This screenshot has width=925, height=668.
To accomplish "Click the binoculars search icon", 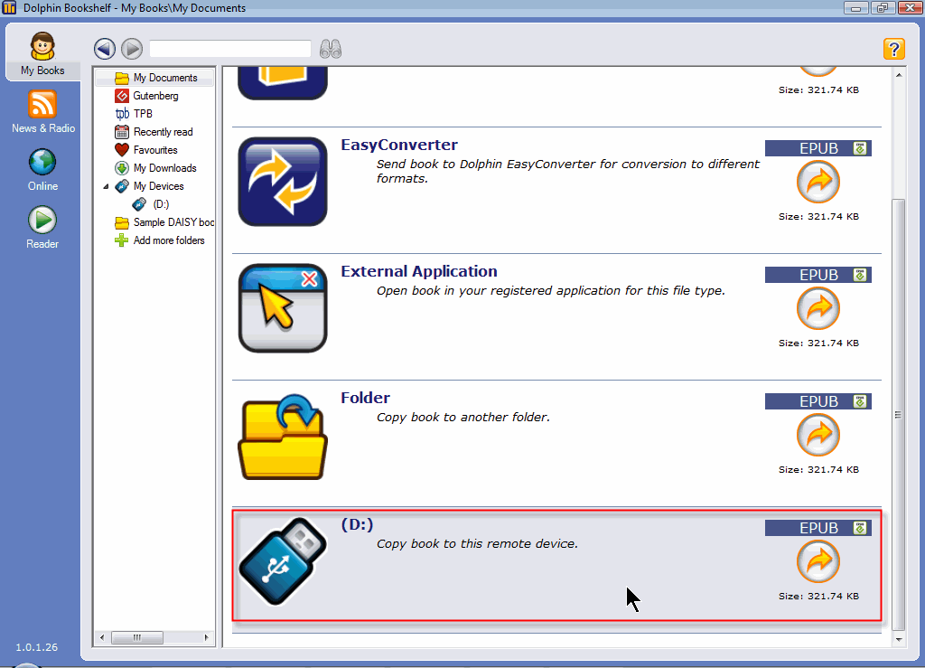I will coord(331,49).
